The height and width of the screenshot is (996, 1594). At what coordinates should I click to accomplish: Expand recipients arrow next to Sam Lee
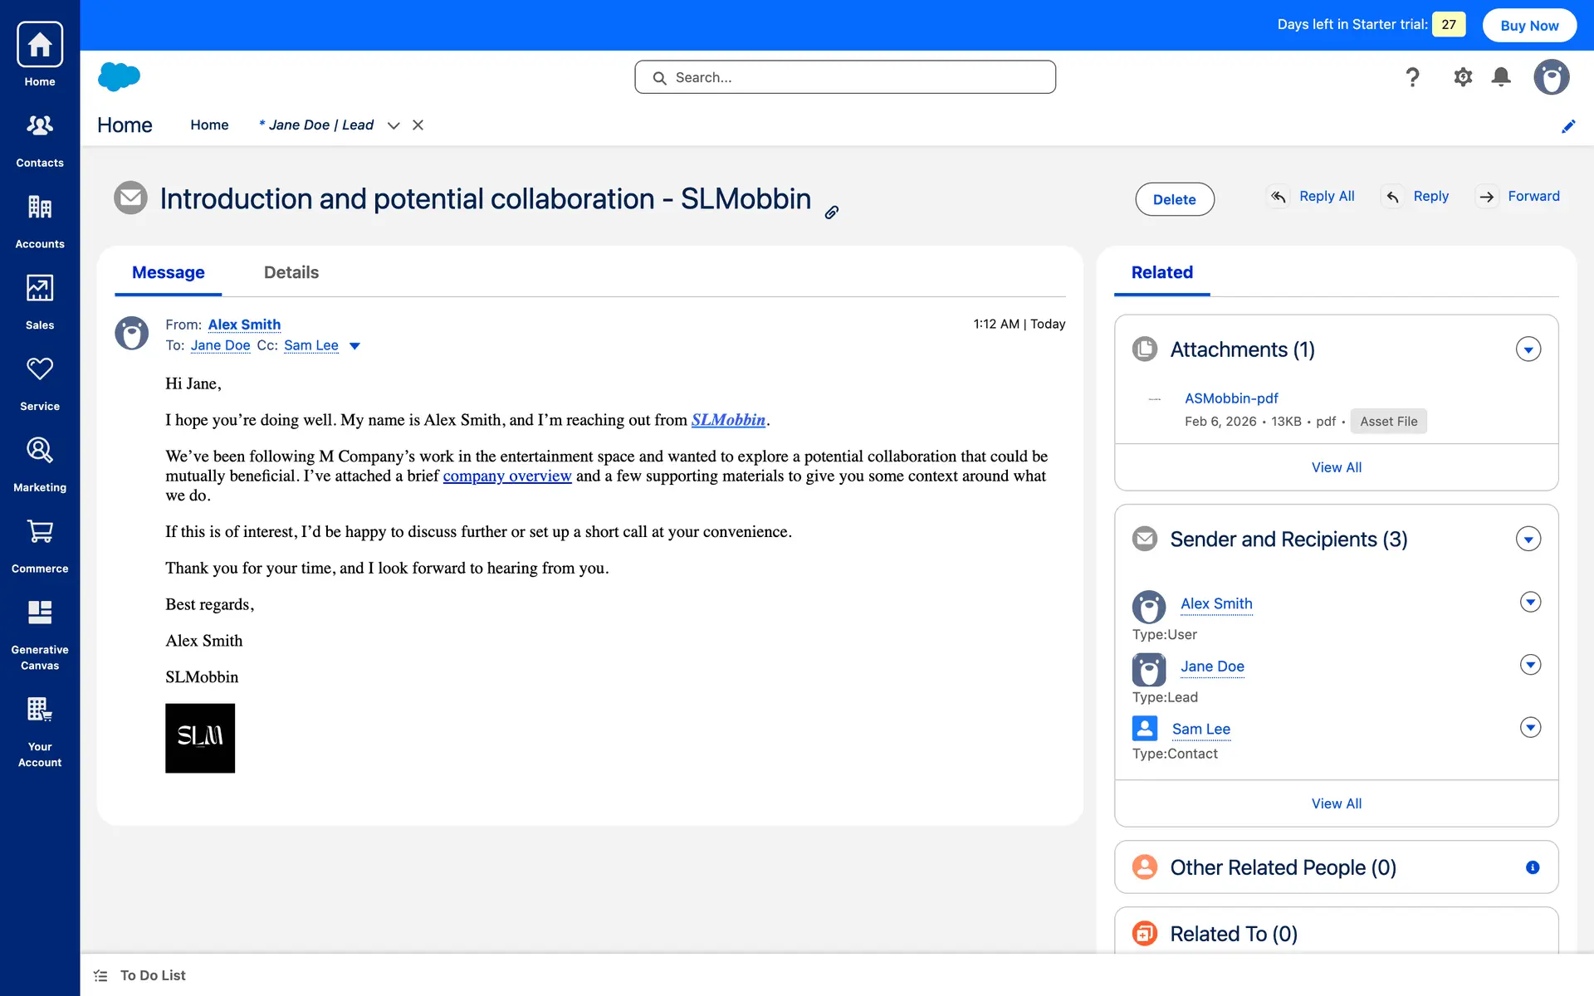(354, 346)
